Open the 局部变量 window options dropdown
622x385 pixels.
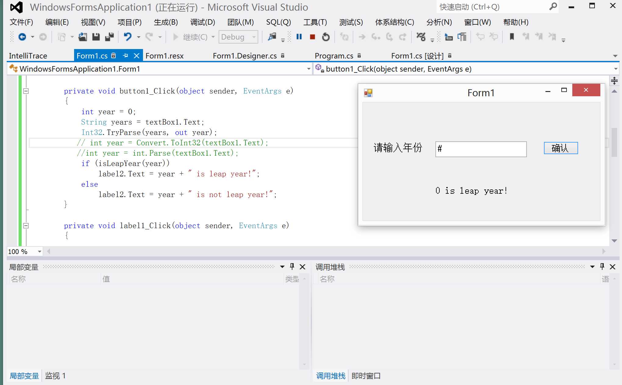[x=282, y=267]
